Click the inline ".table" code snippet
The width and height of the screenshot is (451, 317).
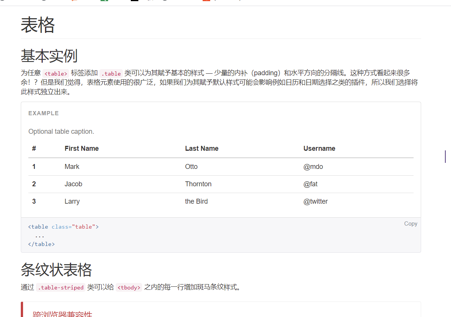tap(111, 74)
